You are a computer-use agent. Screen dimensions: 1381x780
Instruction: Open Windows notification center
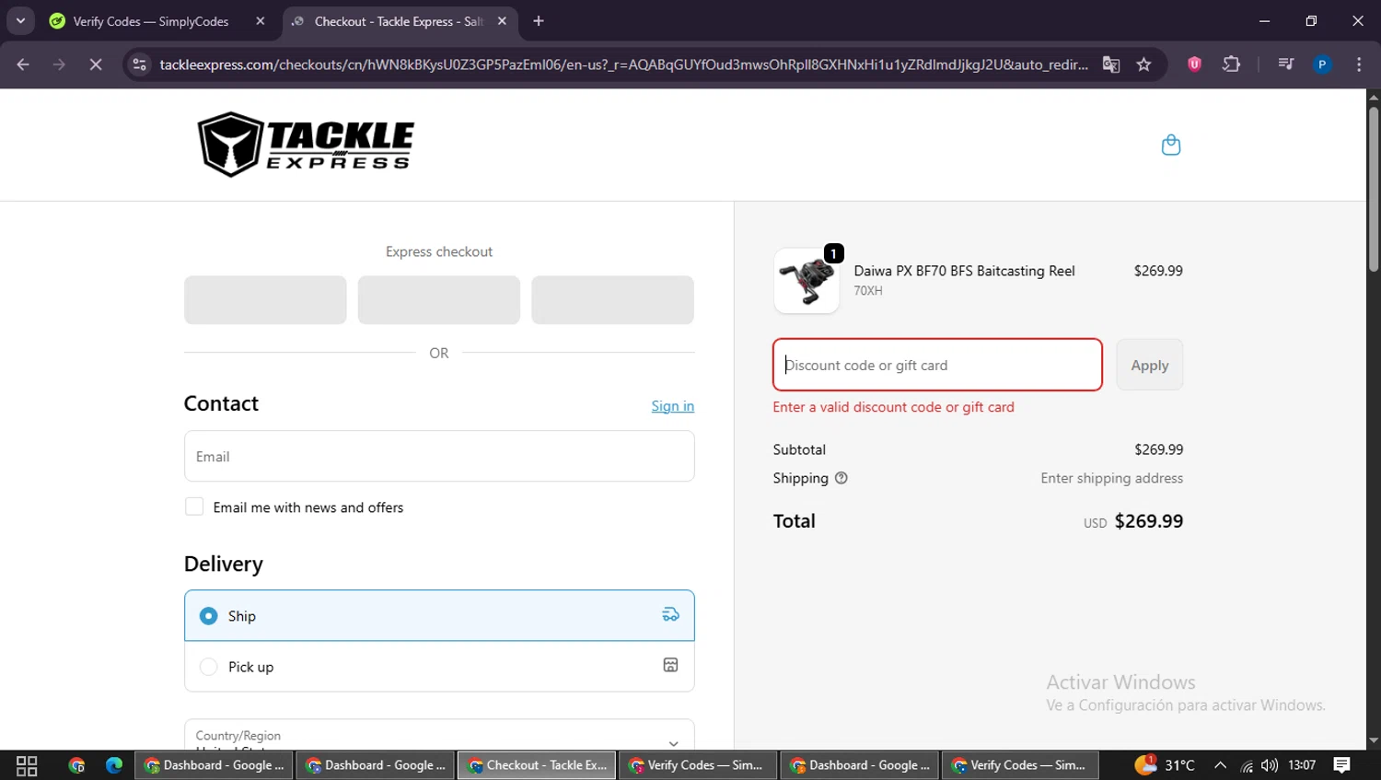(1342, 765)
